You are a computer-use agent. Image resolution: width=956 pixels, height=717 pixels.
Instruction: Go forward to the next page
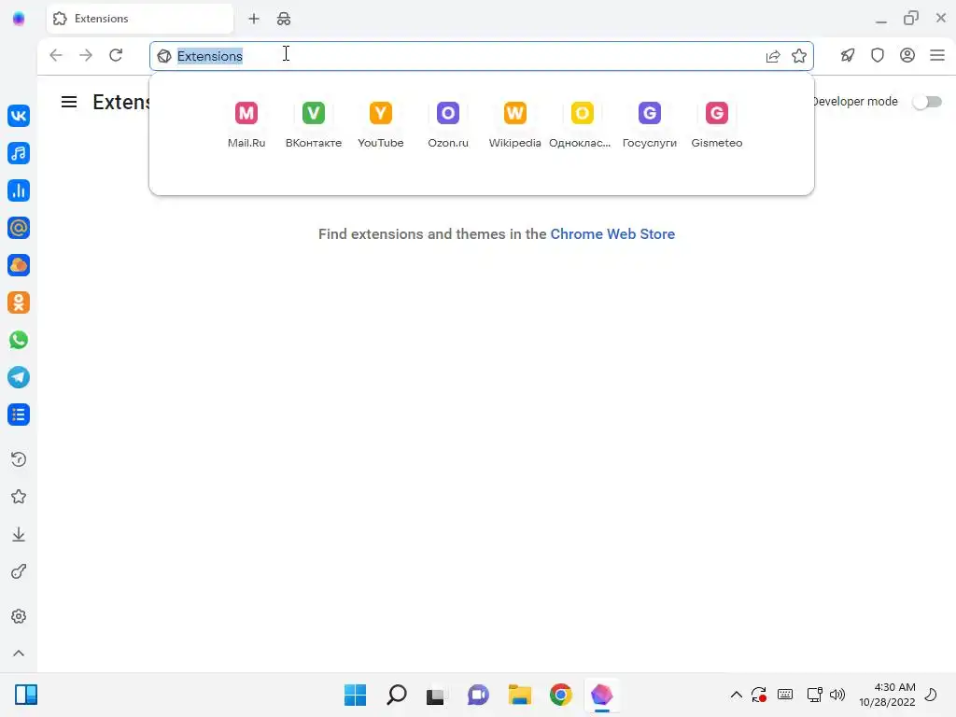(x=86, y=55)
